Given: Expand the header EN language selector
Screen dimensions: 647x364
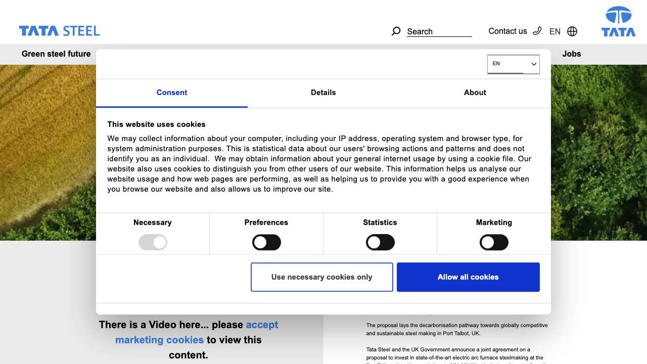Looking at the screenshot, I should coord(554,31).
